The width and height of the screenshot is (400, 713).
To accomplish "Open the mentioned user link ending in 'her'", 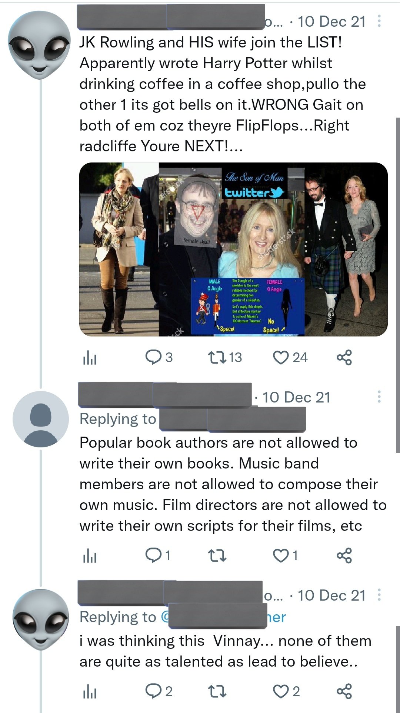I will (223, 617).
